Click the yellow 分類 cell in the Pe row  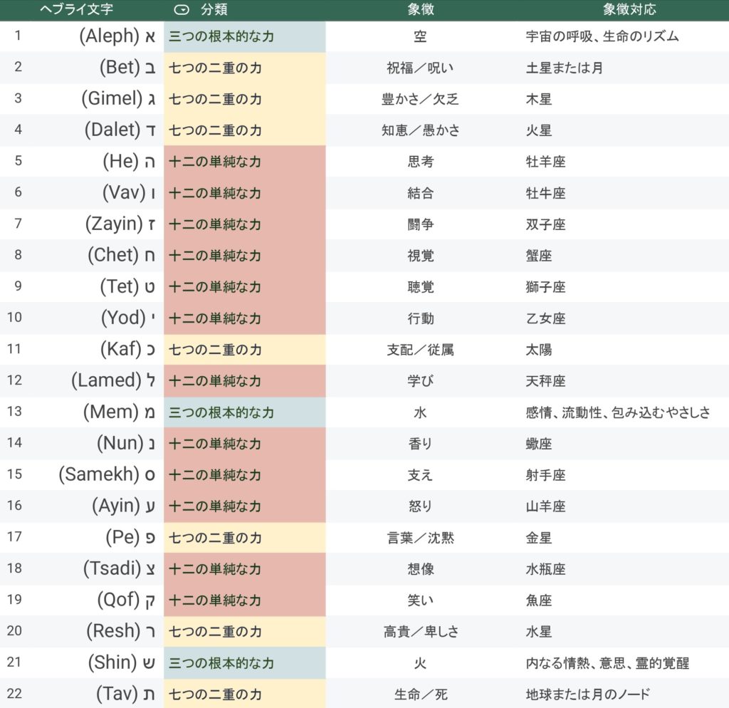click(244, 538)
